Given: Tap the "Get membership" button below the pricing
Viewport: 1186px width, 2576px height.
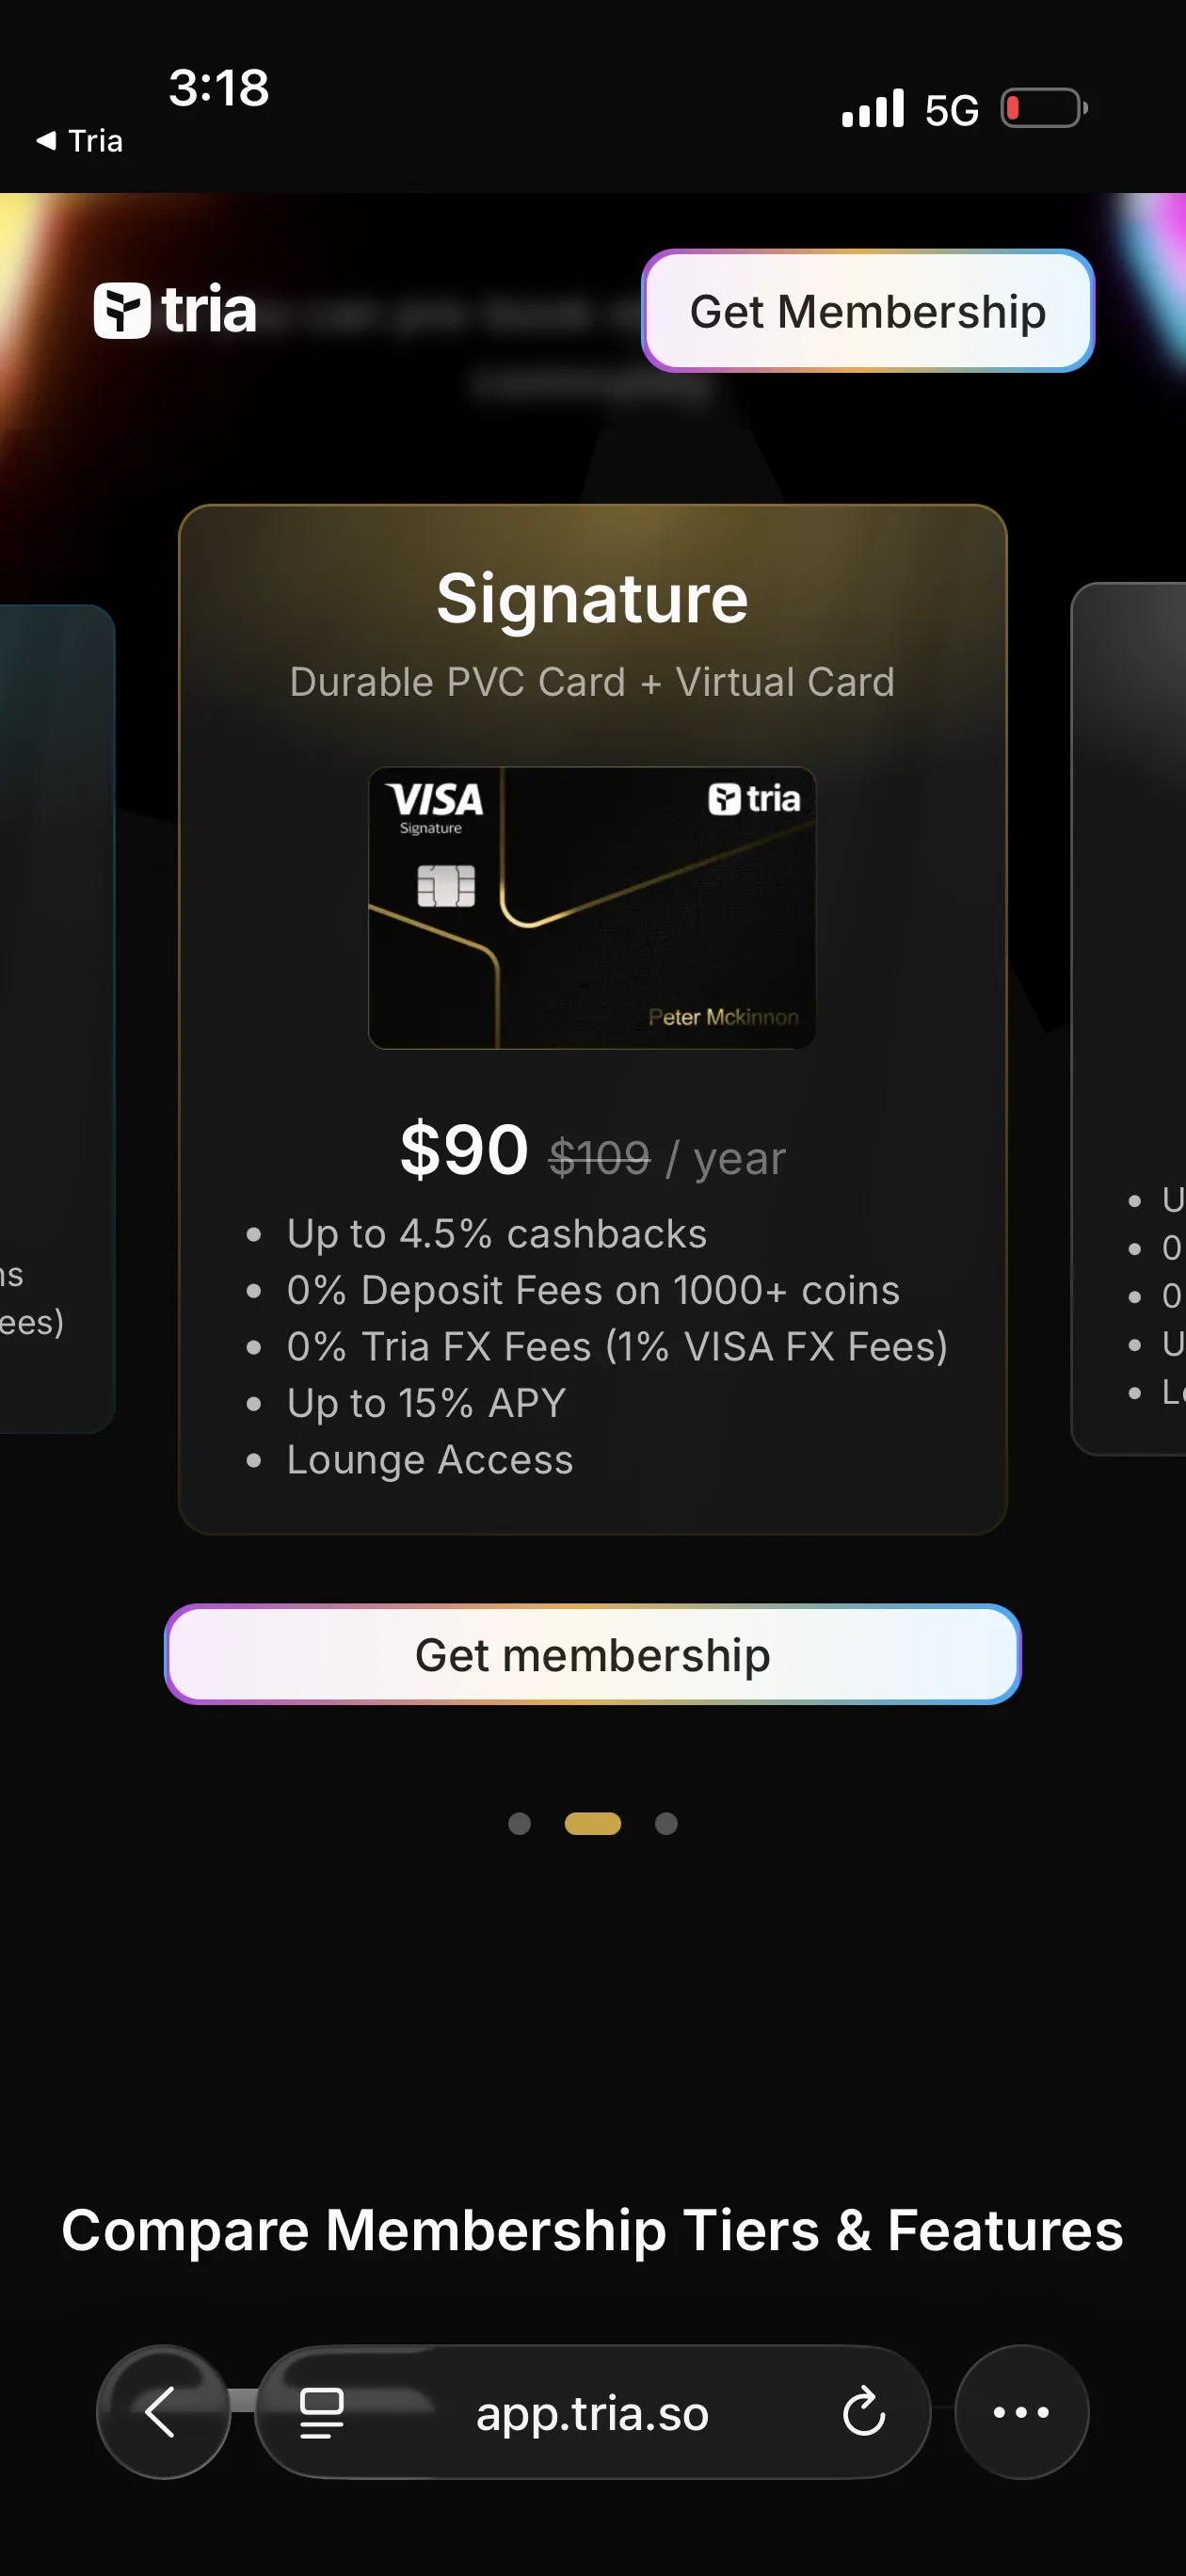Looking at the screenshot, I should click(593, 1654).
